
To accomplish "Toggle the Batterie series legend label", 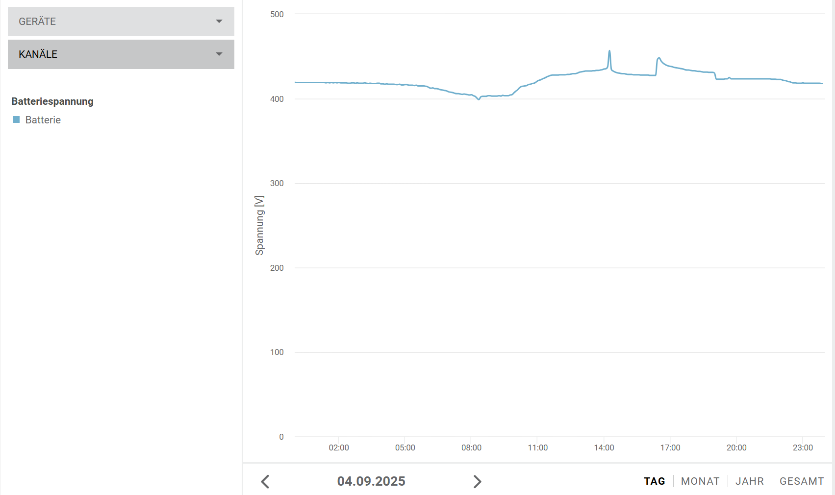I will point(43,120).
